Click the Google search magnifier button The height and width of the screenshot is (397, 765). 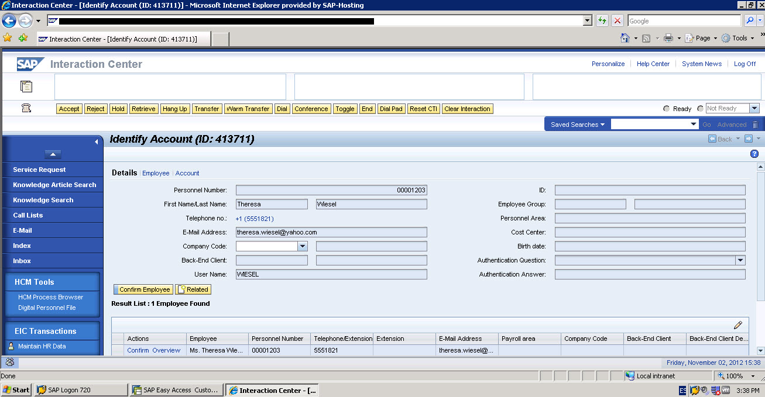pos(750,20)
